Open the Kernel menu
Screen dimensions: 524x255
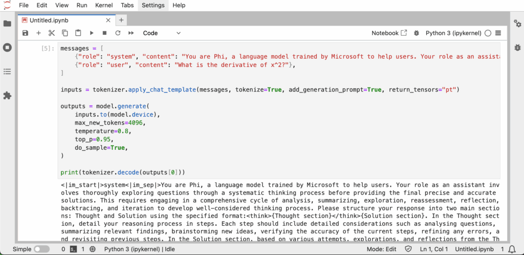[104, 5]
